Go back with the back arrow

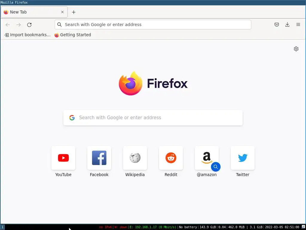coord(7,25)
